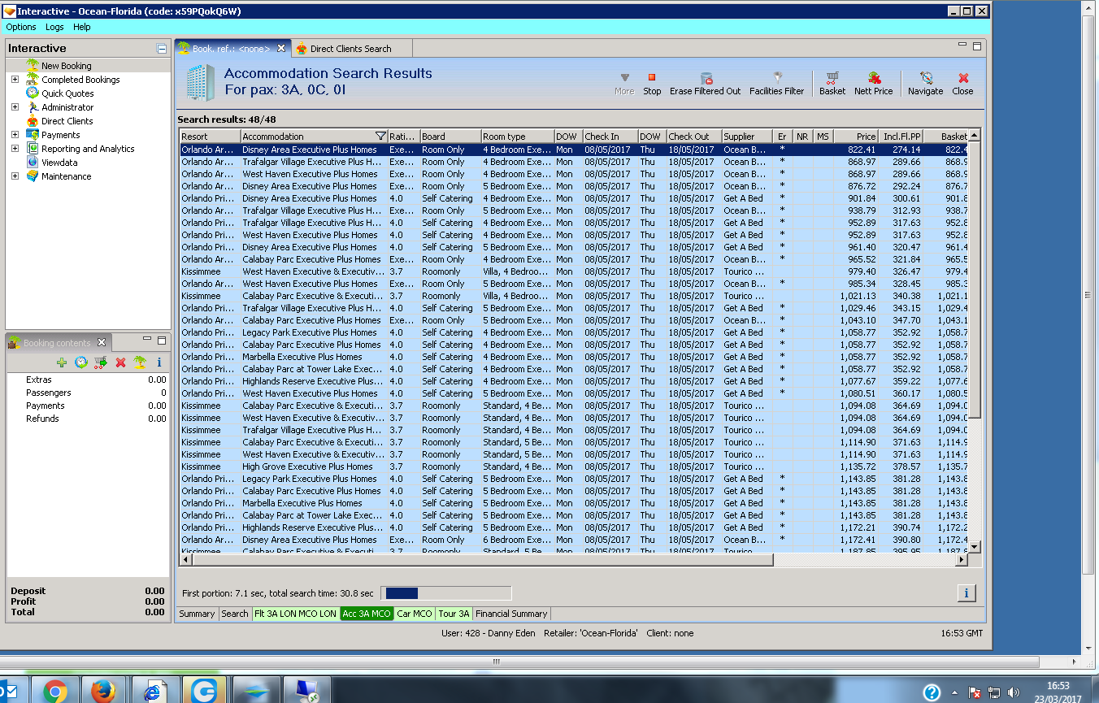This screenshot has height=703, width=1099.
Task: Click the vertical scrollbar down arrow of results
Action: pyautogui.click(x=975, y=546)
